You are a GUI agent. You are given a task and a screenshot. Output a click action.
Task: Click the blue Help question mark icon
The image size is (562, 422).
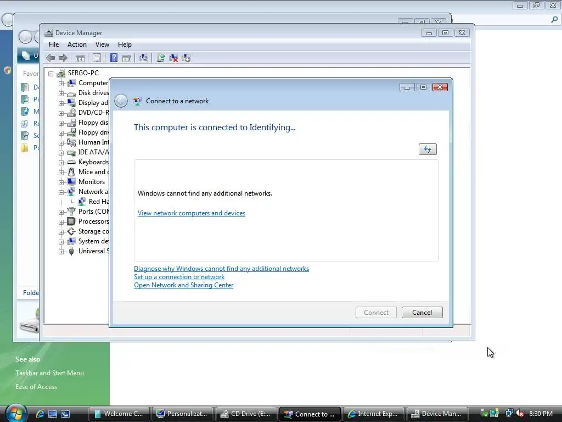pos(114,58)
